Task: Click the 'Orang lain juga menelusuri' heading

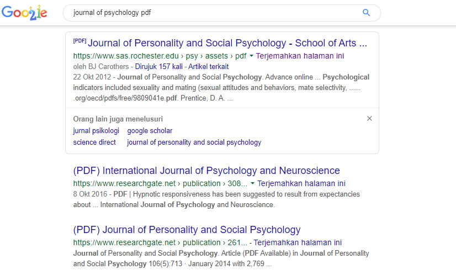Action: click(118, 119)
